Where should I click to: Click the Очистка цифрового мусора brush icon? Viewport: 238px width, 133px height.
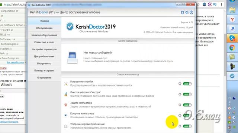coord(66,94)
